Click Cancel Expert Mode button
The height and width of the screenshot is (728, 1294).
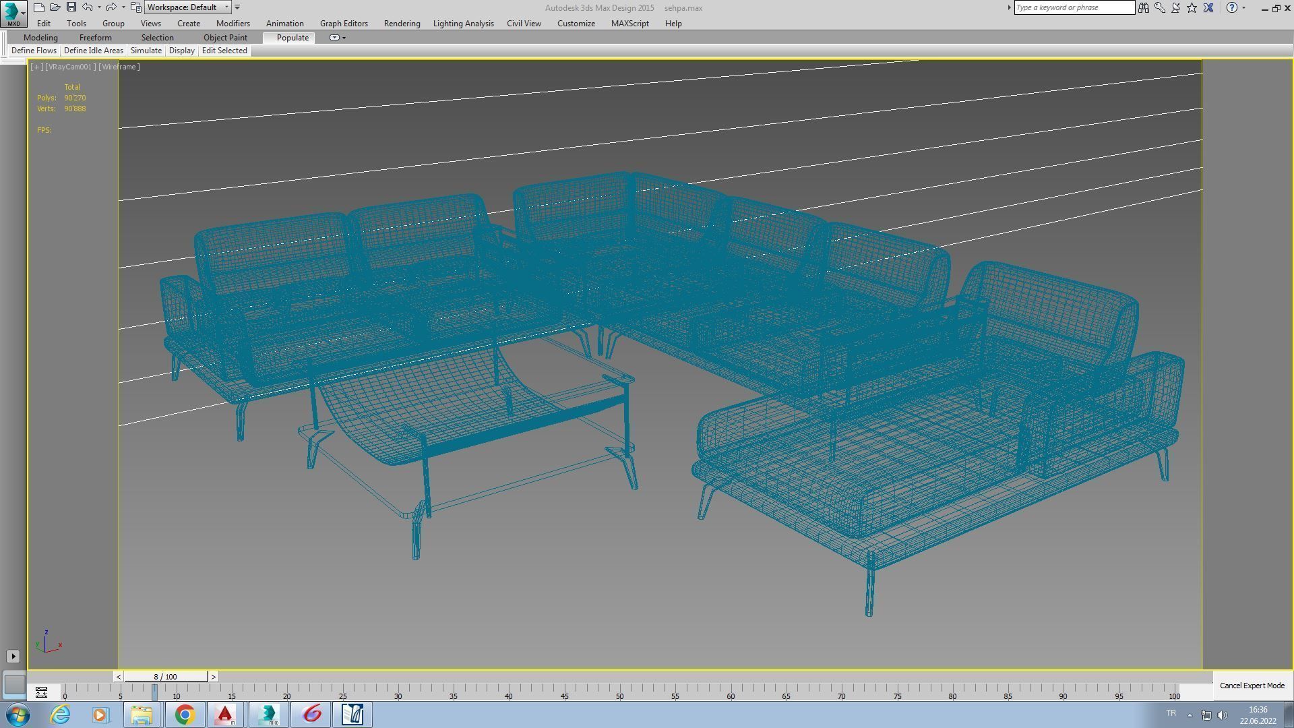click(1252, 686)
